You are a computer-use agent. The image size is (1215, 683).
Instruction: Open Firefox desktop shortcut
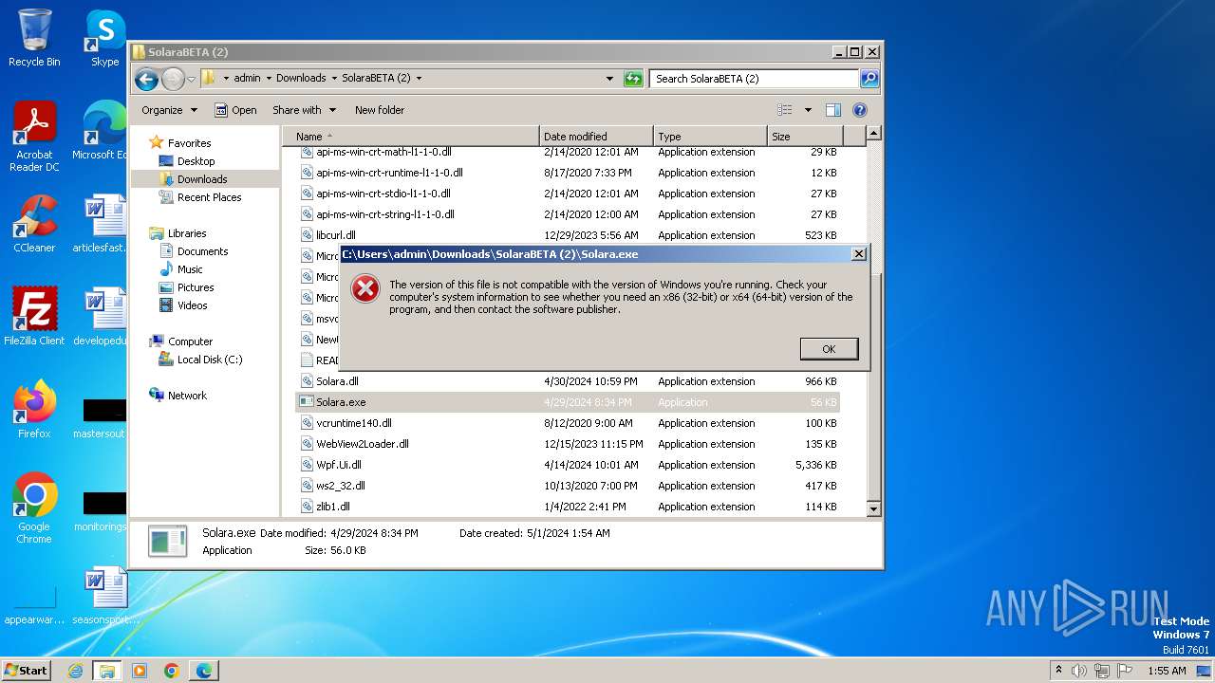pos(34,410)
